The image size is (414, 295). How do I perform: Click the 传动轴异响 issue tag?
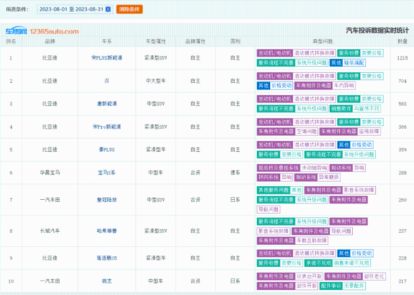coord(314,168)
